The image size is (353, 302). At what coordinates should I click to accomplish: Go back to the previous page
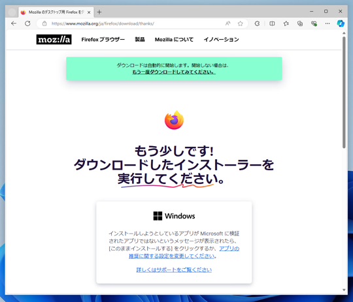(14, 23)
